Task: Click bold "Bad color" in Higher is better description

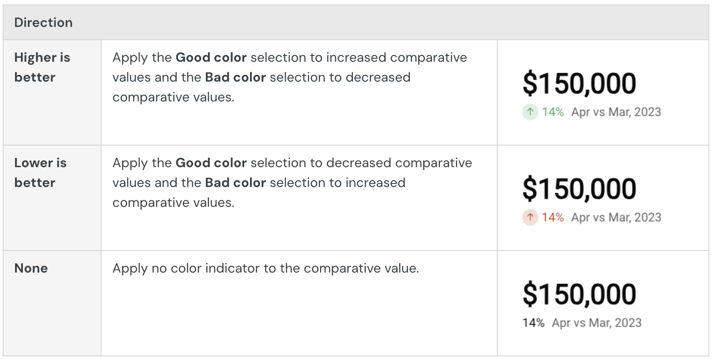Action: click(235, 77)
